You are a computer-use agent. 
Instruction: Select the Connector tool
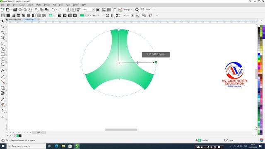2,82
